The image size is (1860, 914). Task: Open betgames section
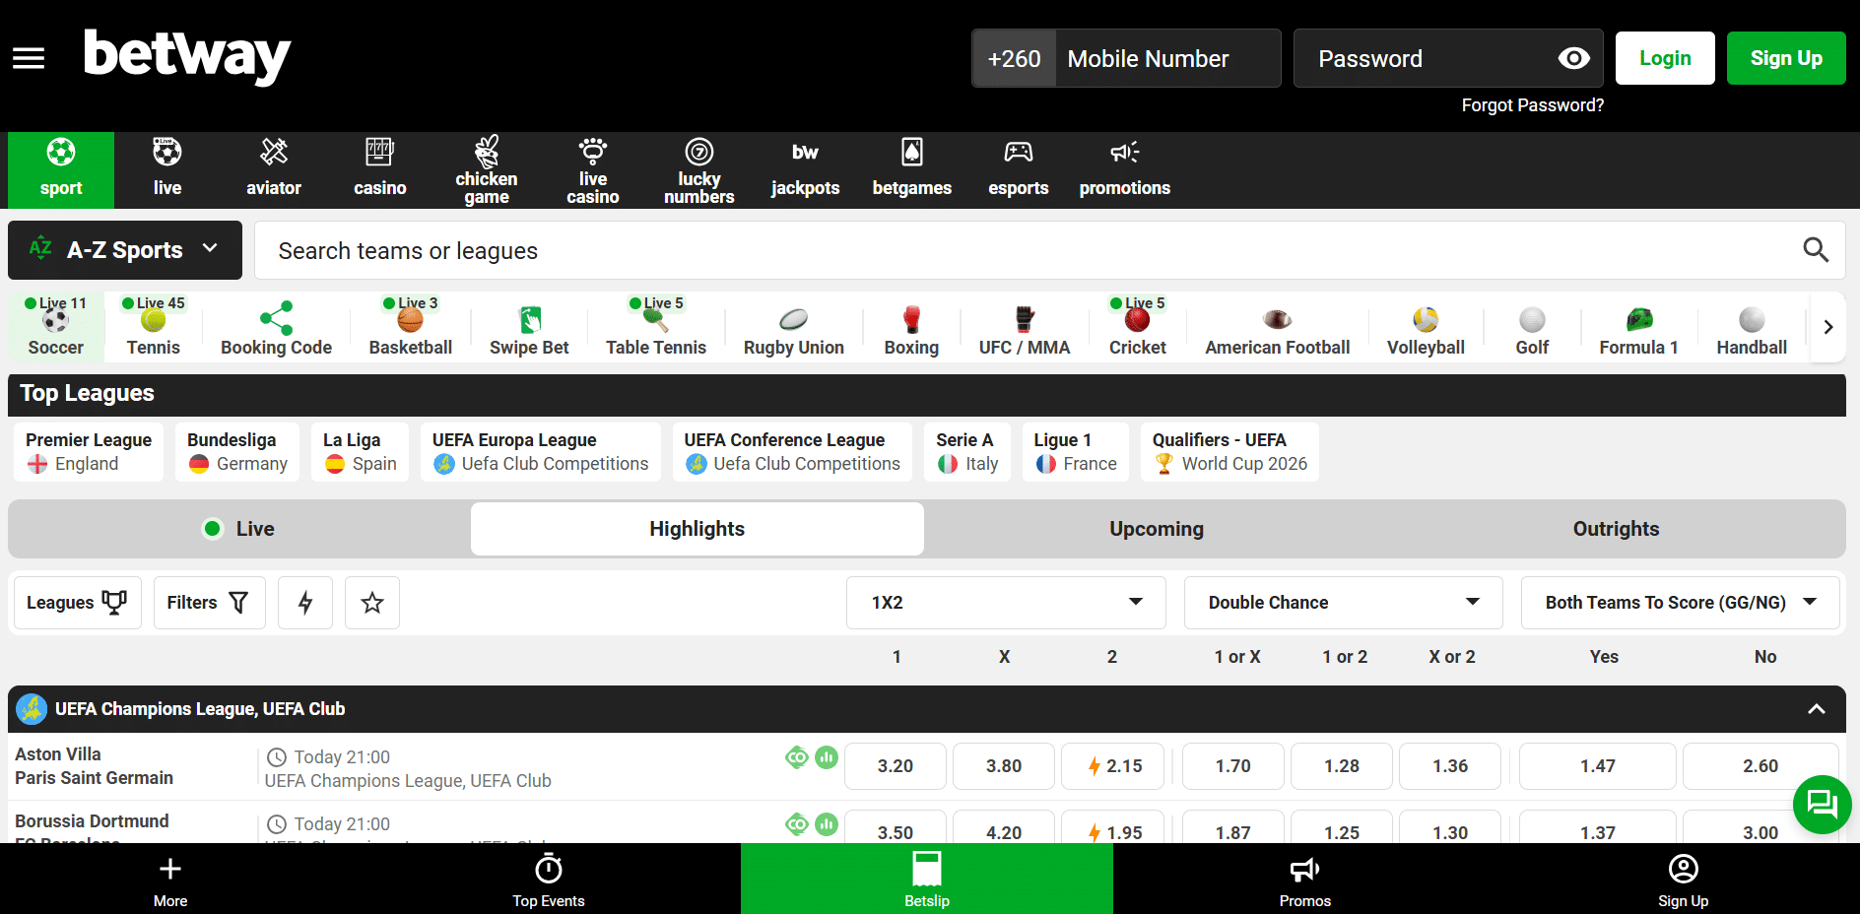pyautogui.click(x=912, y=169)
